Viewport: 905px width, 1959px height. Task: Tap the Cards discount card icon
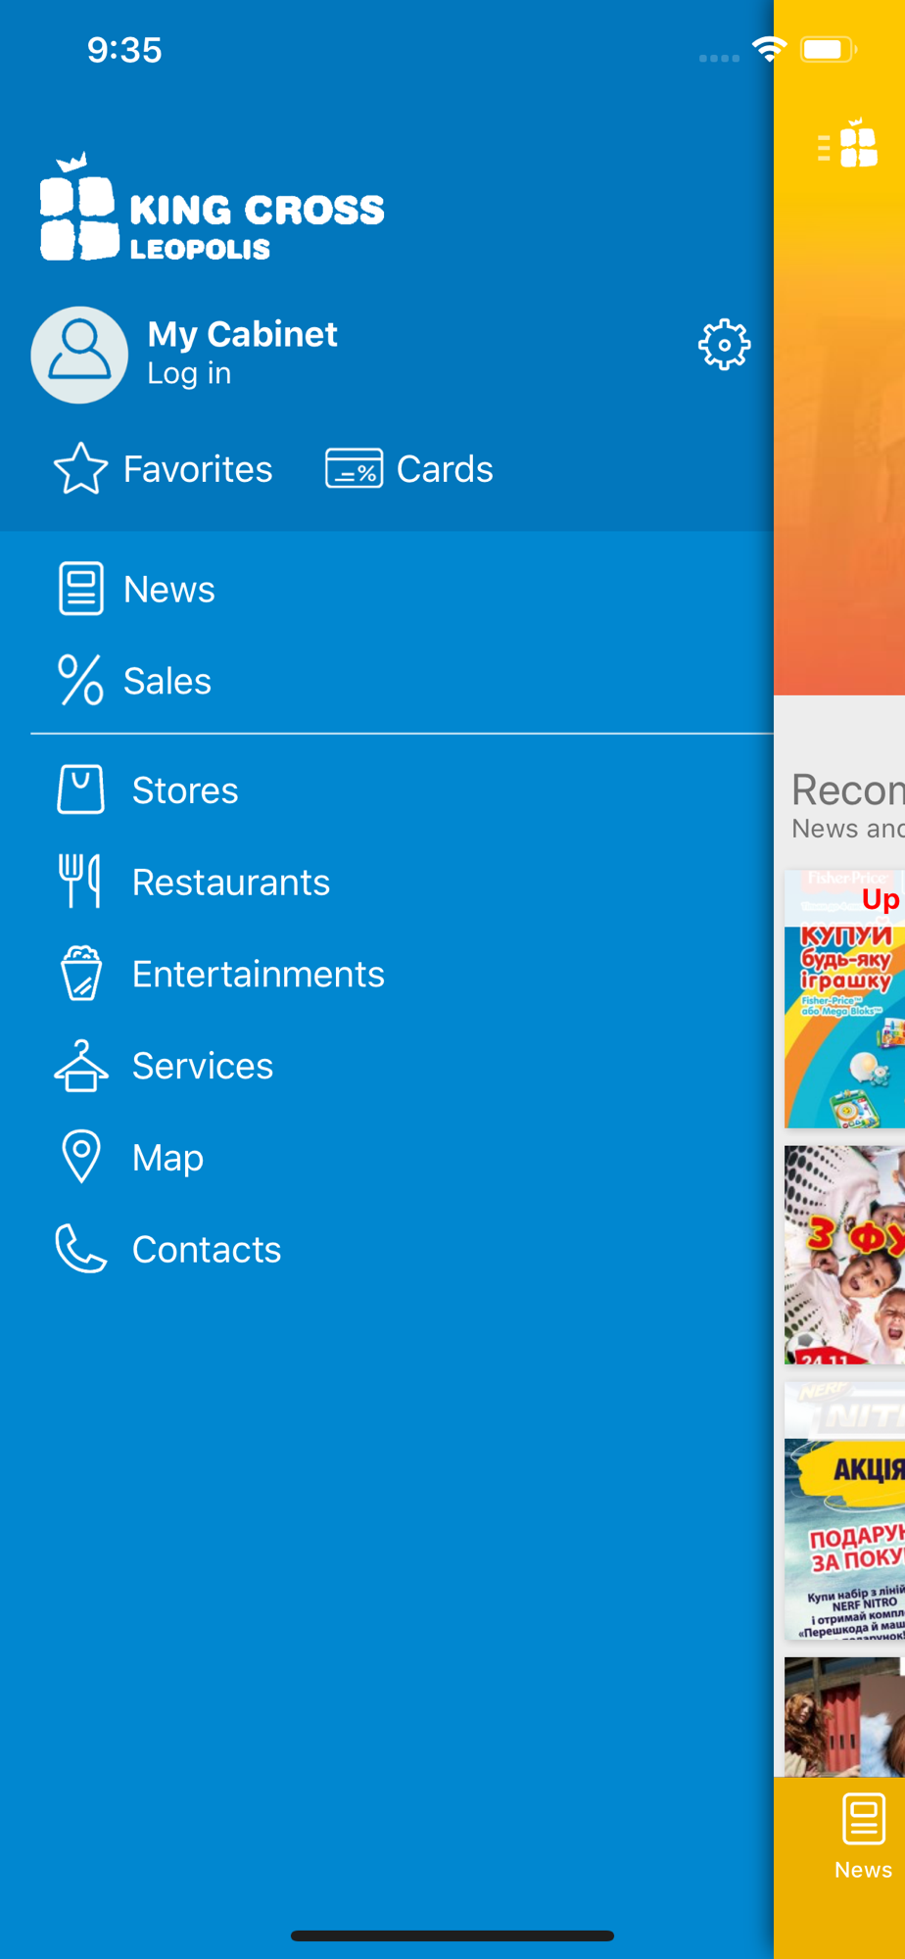coord(354,468)
